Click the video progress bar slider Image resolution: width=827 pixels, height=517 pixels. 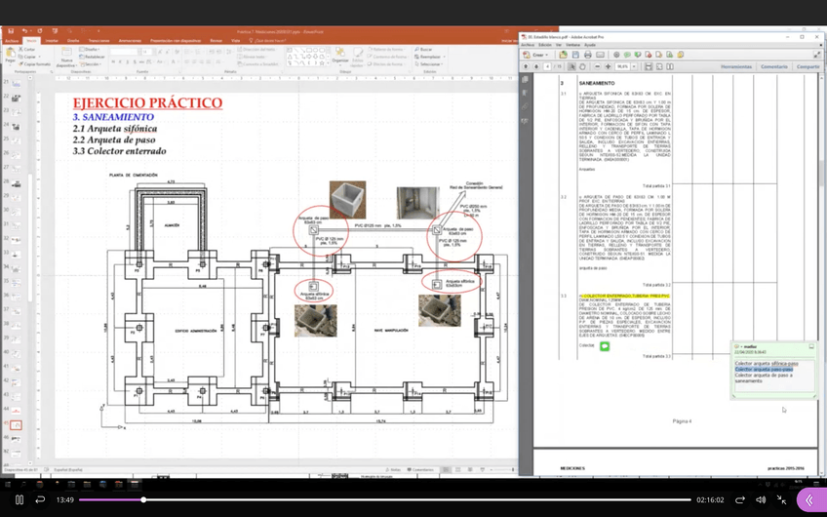(x=143, y=499)
